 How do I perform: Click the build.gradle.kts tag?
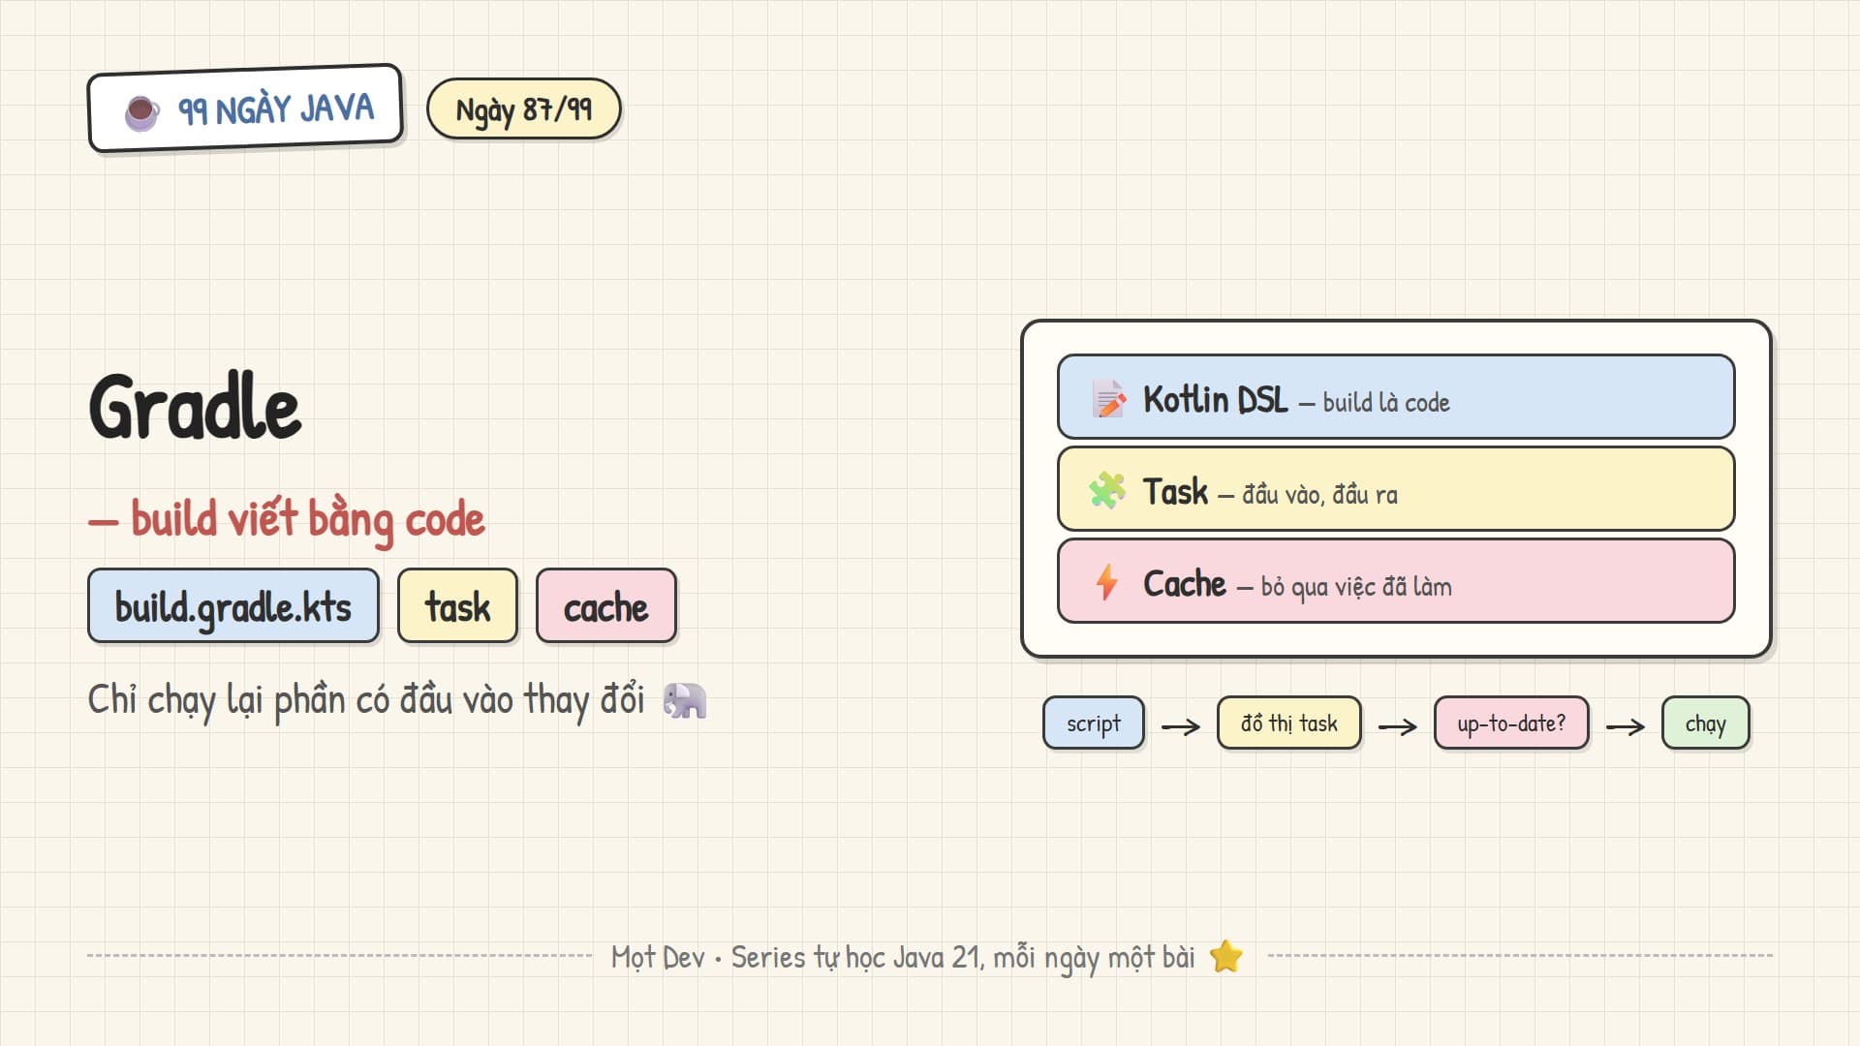pyautogui.click(x=233, y=606)
